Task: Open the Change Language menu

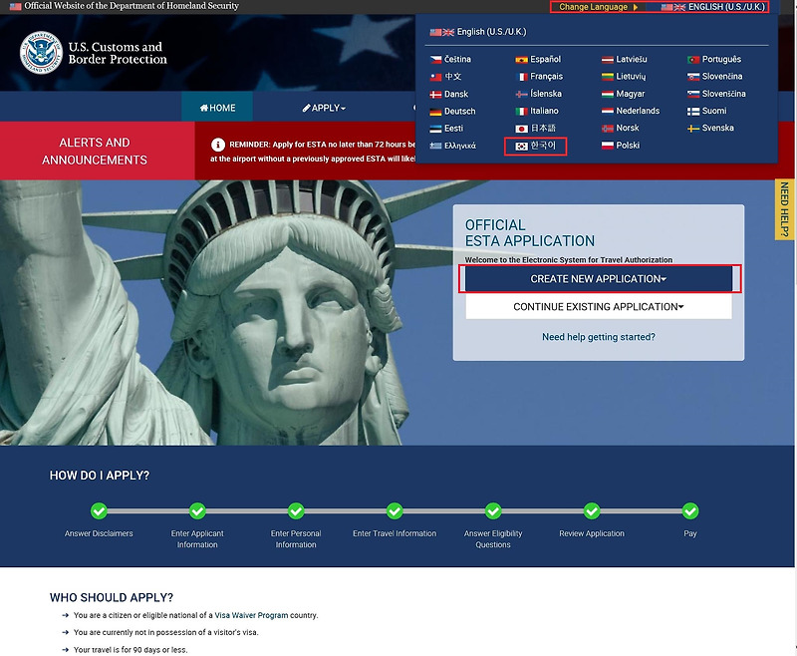Action: click(599, 7)
